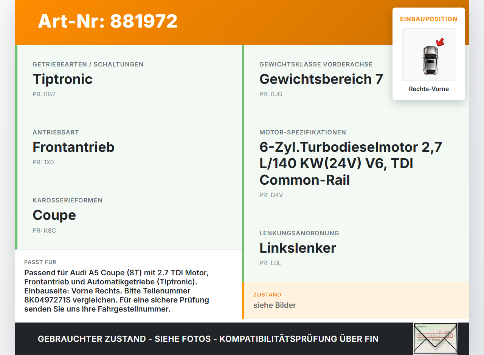Select the Art-Nr: 881972 heading

coord(108,21)
